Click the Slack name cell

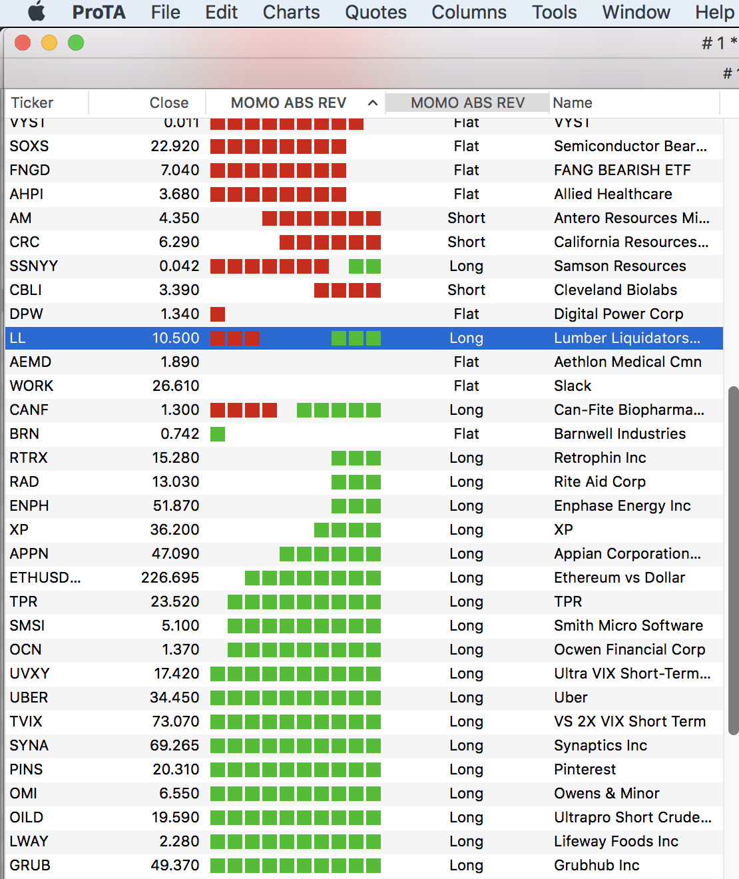pos(573,386)
